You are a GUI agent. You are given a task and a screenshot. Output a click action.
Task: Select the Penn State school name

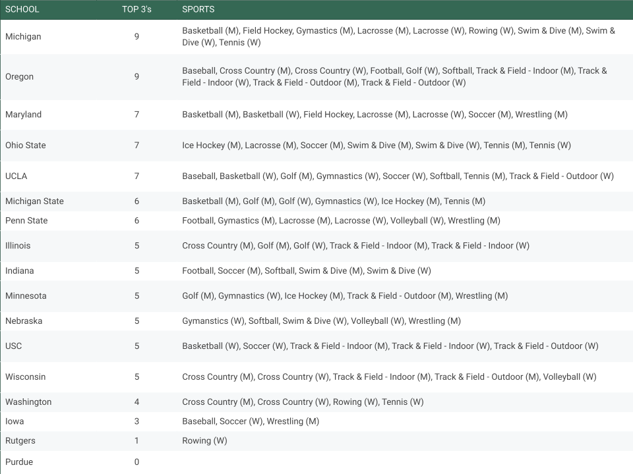[26, 221]
